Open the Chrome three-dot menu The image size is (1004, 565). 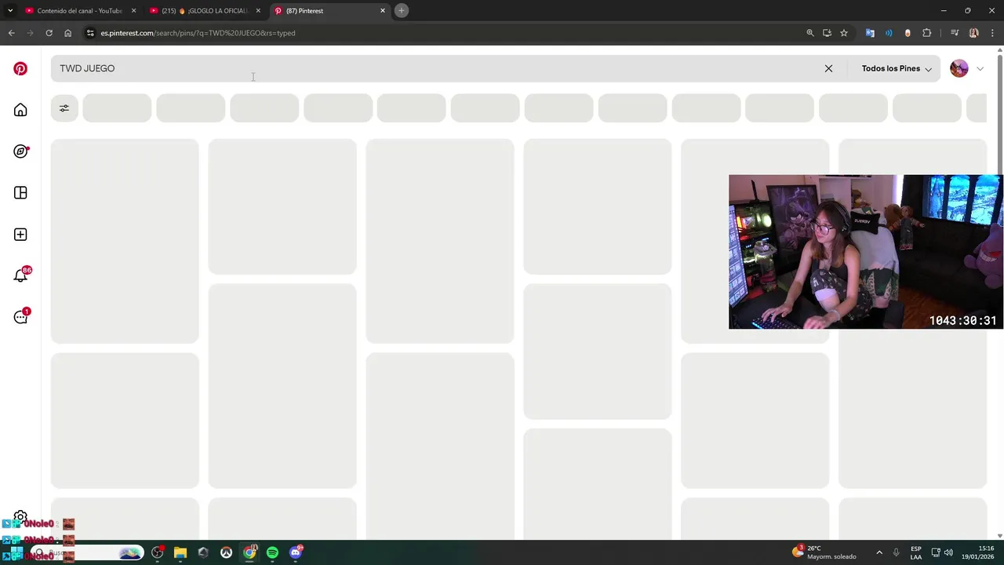992,33
